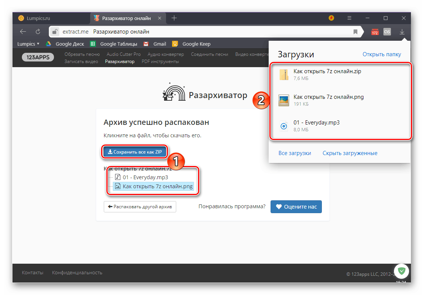Open the Соединить песни tool
The image size is (423, 295).
(x=209, y=54)
